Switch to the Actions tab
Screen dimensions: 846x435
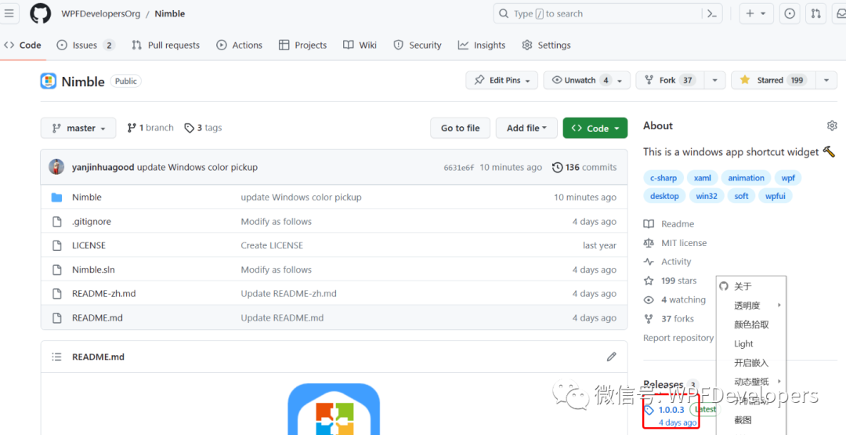click(x=239, y=45)
